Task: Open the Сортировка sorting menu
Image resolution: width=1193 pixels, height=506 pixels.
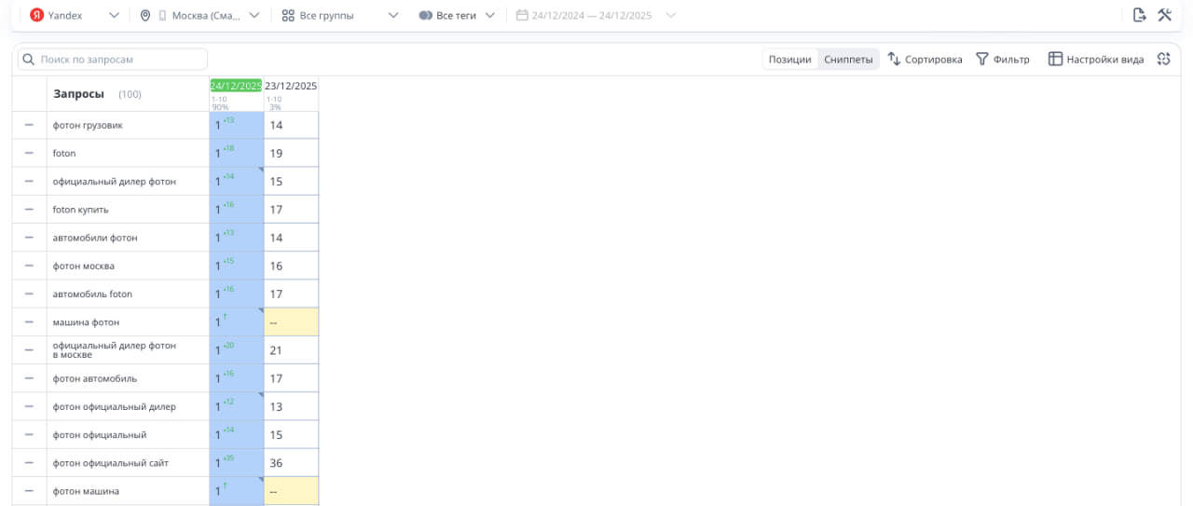Action: [925, 60]
